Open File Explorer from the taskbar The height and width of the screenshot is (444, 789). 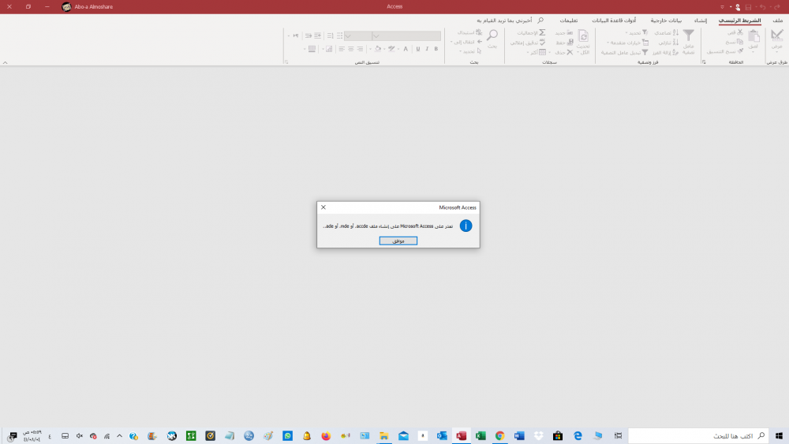coord(384,436)
